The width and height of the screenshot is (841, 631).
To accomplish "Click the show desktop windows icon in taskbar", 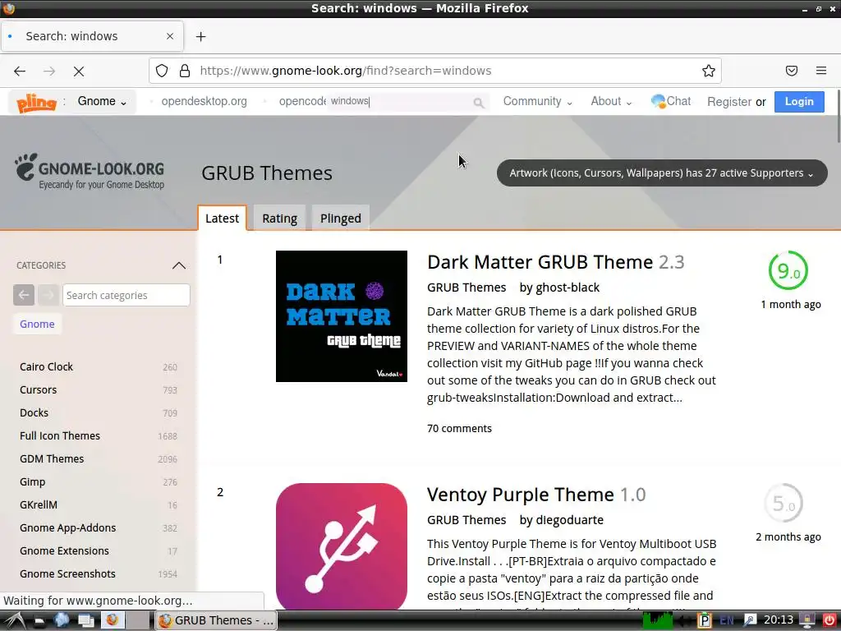I will pyautogui.click(x=85, y=620).
